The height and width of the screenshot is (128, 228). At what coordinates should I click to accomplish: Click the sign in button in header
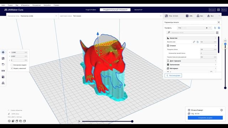click(224, 10)
